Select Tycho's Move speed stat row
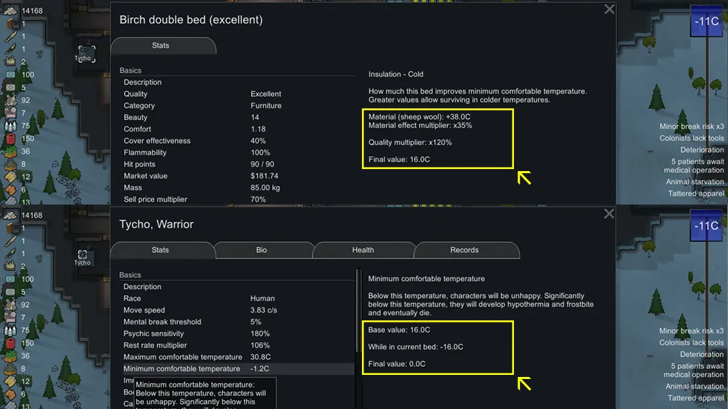 point(232,310)
